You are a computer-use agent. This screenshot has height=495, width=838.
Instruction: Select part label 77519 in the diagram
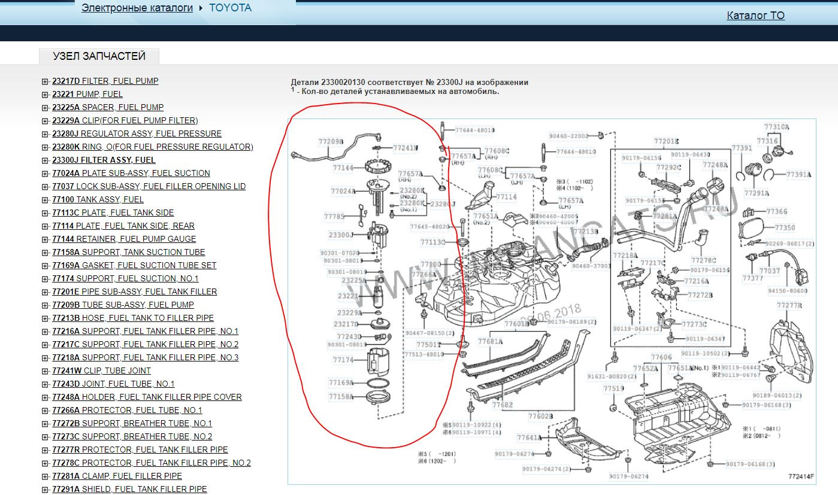(x=613, y=389)
